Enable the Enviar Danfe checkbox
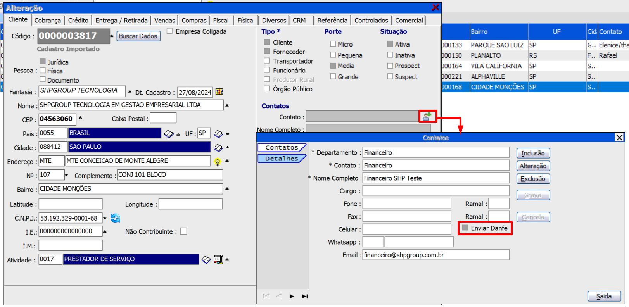The height and width of the screenshot is (307, 629). 465,228
